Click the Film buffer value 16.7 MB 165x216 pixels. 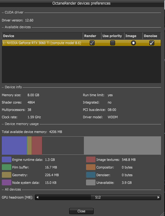pyautogui.click(x=51, y=167)
